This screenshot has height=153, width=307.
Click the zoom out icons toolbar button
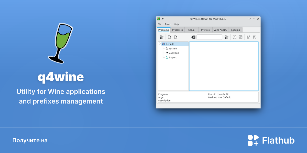241,37
